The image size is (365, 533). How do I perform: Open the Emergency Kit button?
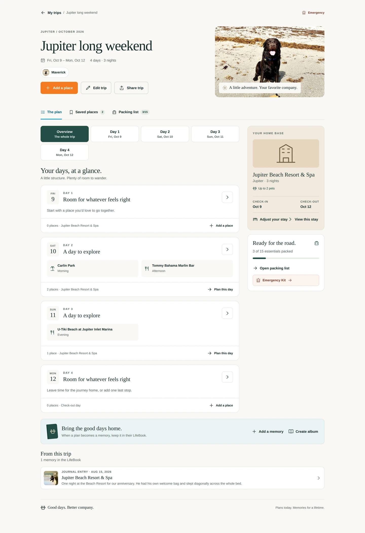(286, 280)
